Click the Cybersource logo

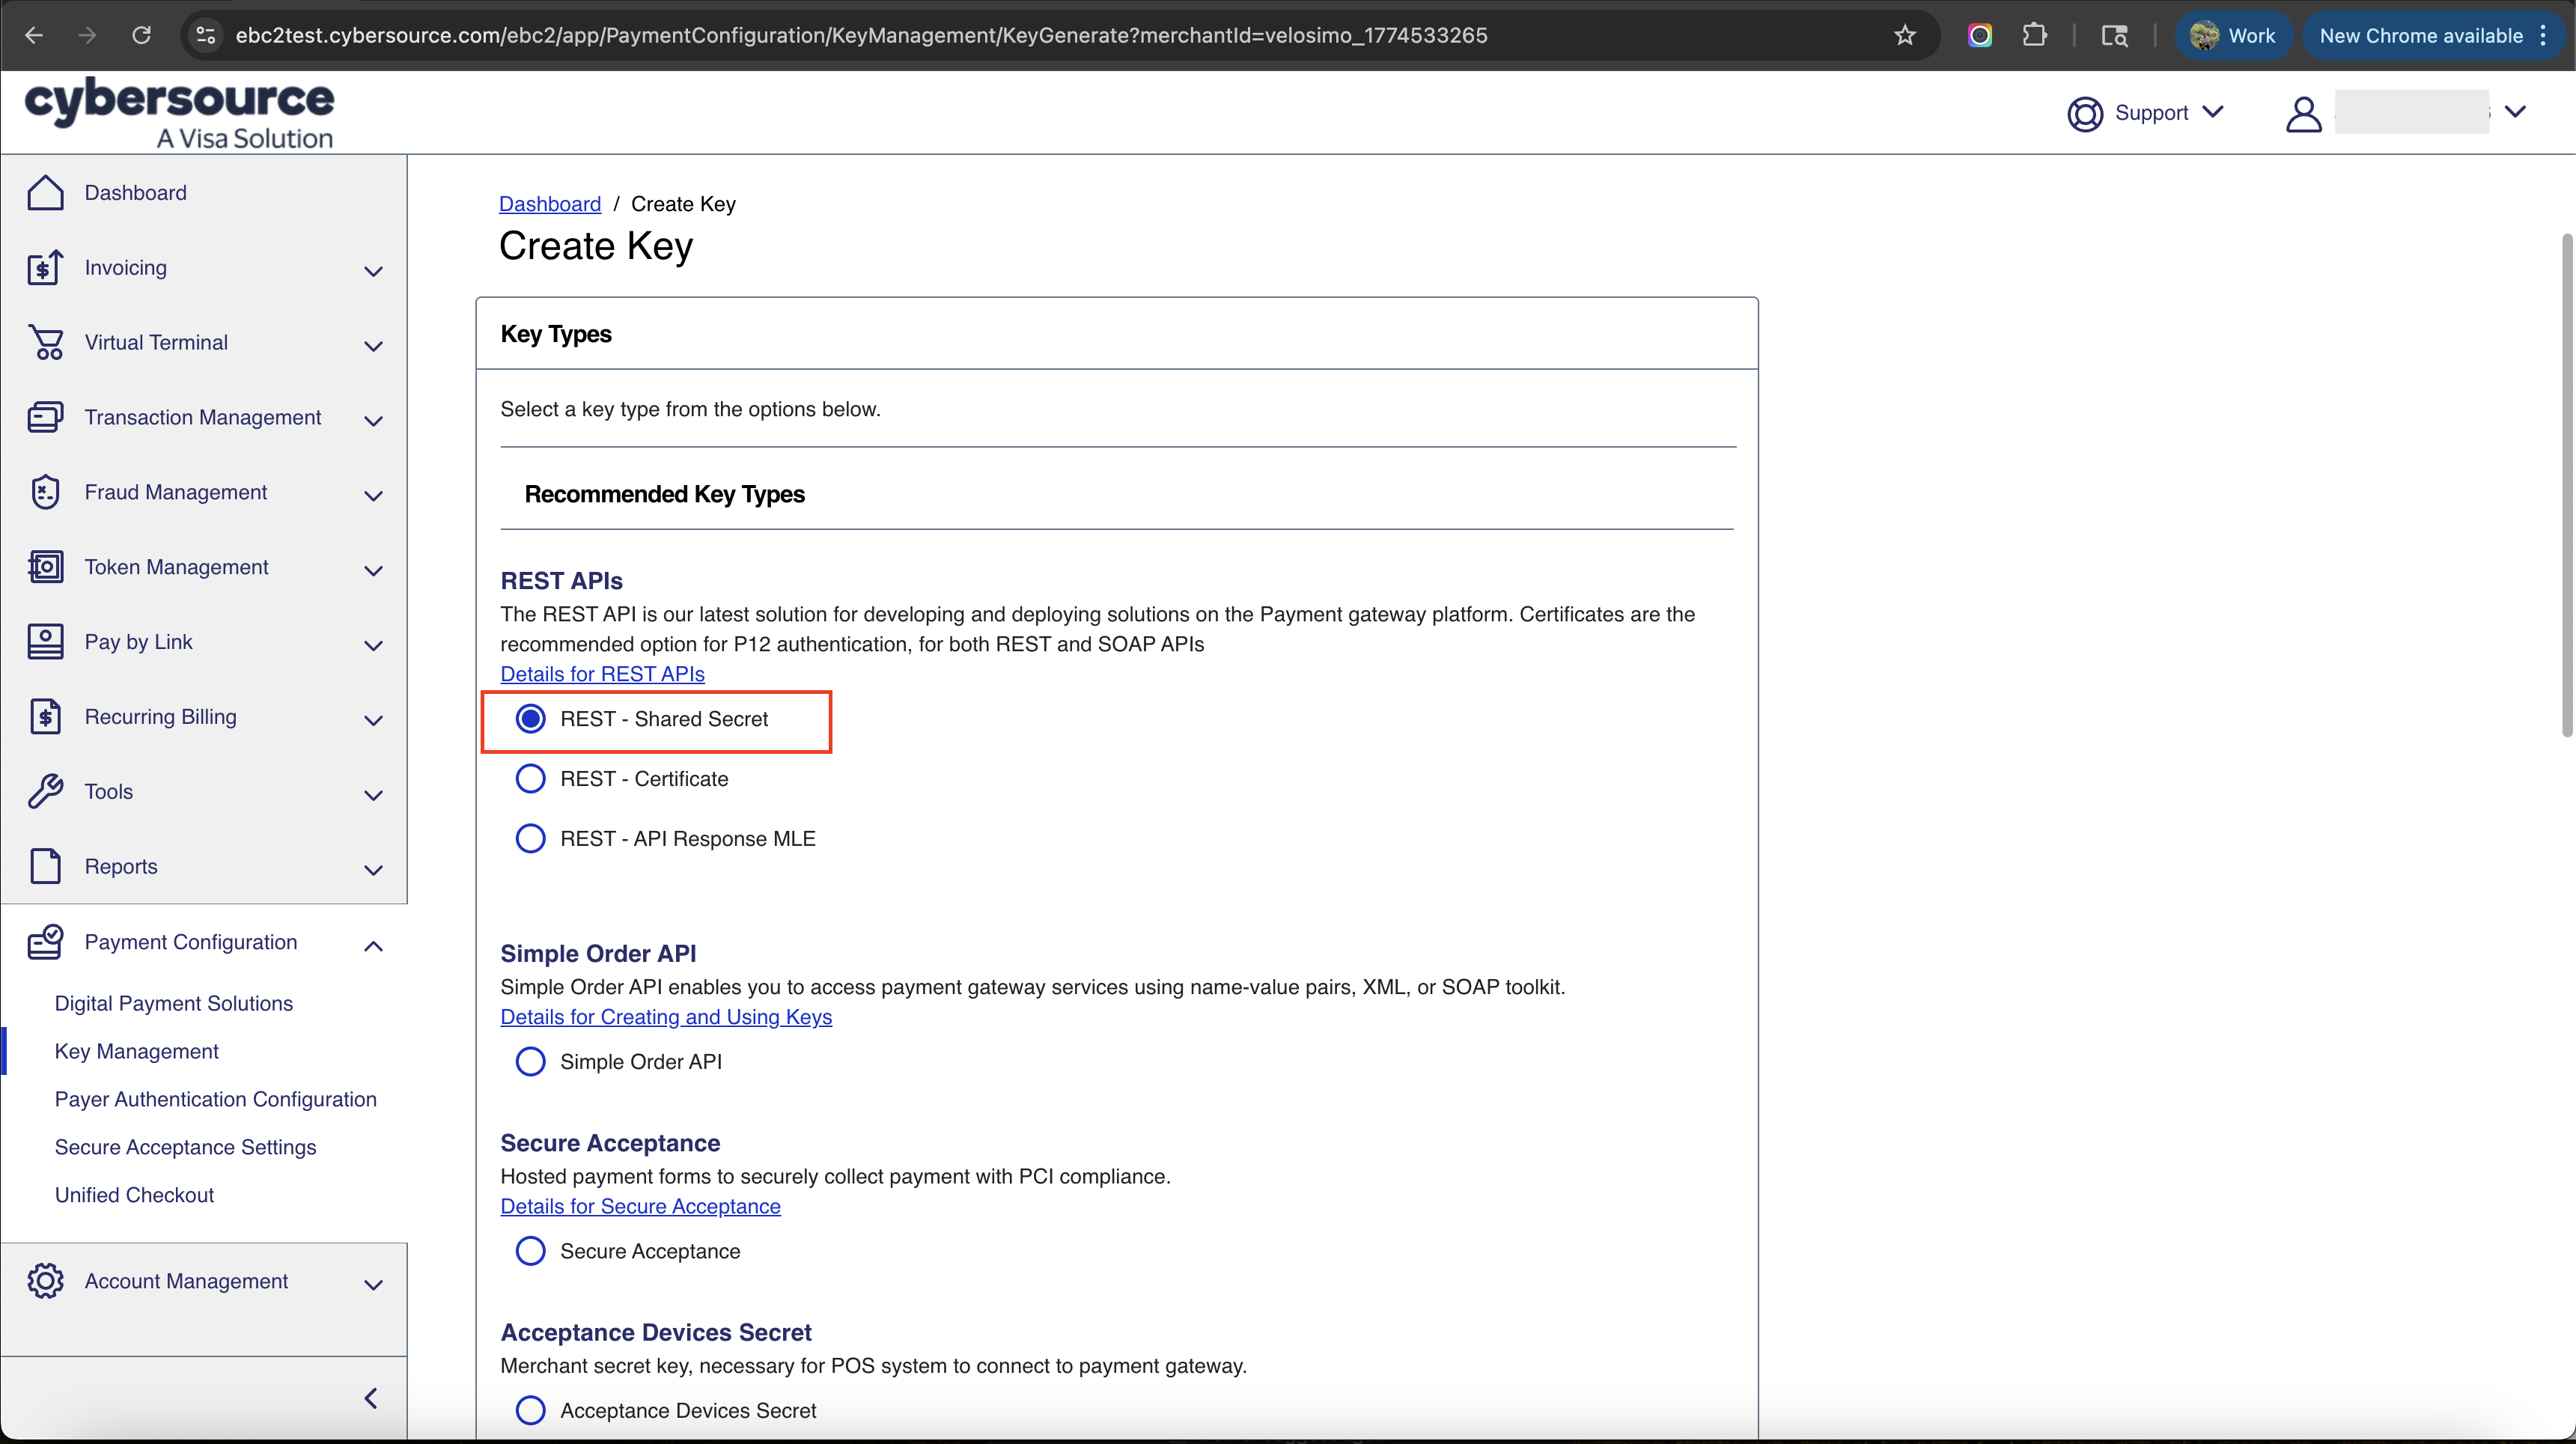point(180,113)
